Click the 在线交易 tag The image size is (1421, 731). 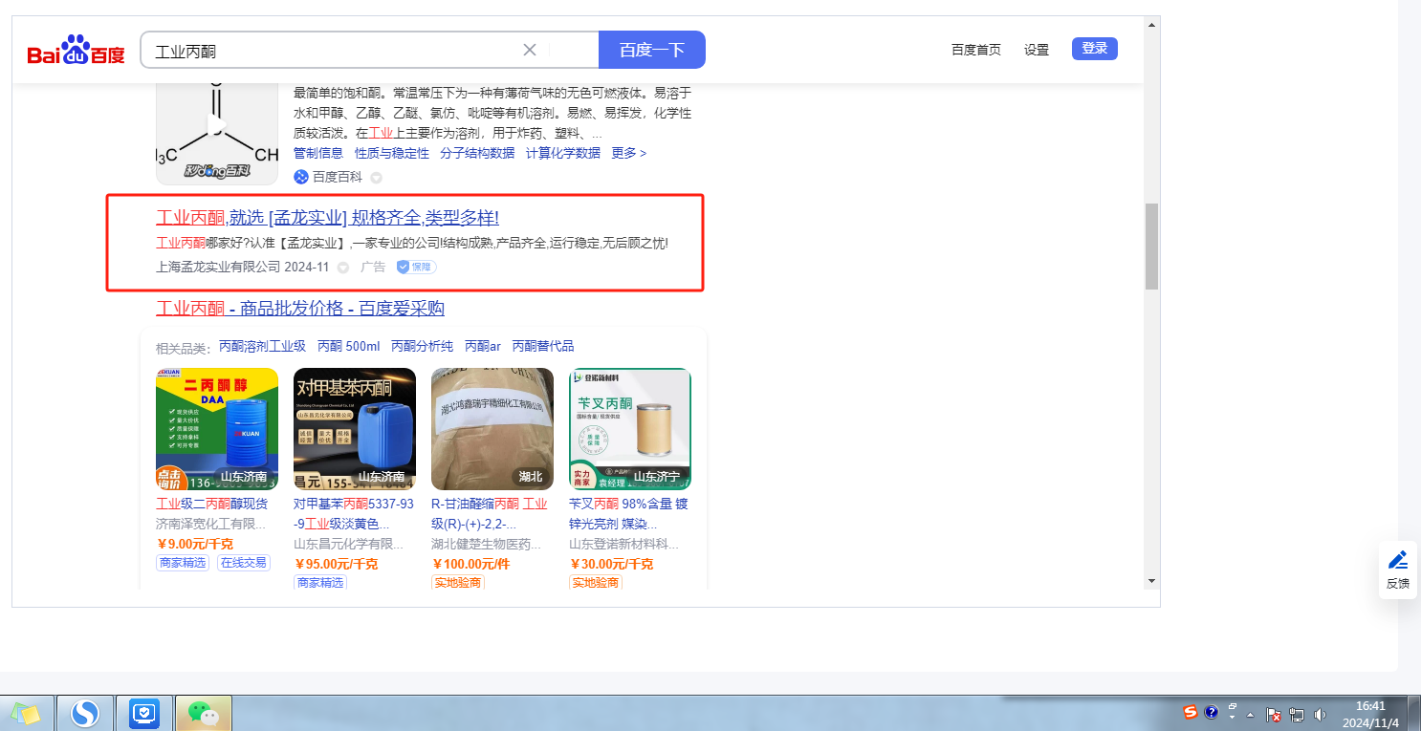[243, 563]
